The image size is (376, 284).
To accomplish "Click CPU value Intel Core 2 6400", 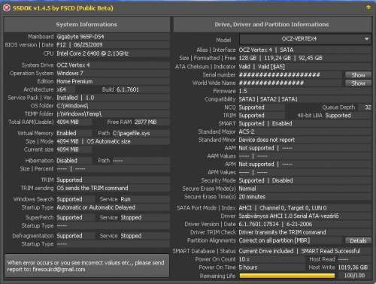I will (92, 53).
